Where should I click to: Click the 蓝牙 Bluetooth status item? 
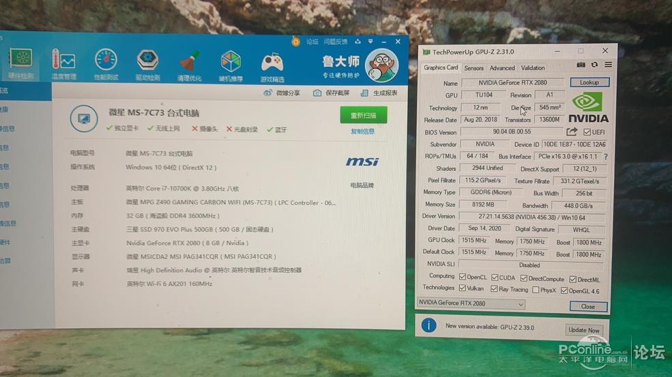pyautogui.click(x=277, y=129)
